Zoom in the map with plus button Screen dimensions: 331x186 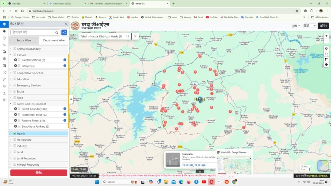point(326,36)
